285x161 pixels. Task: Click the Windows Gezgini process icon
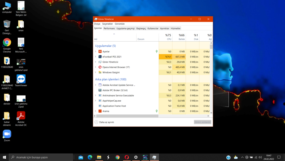click(x=100, y=72)
